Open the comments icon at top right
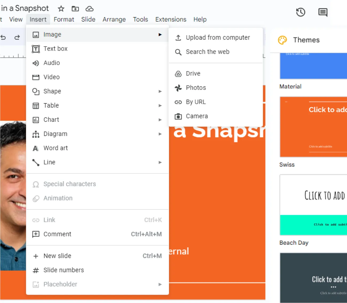 (x=322, y=12)
